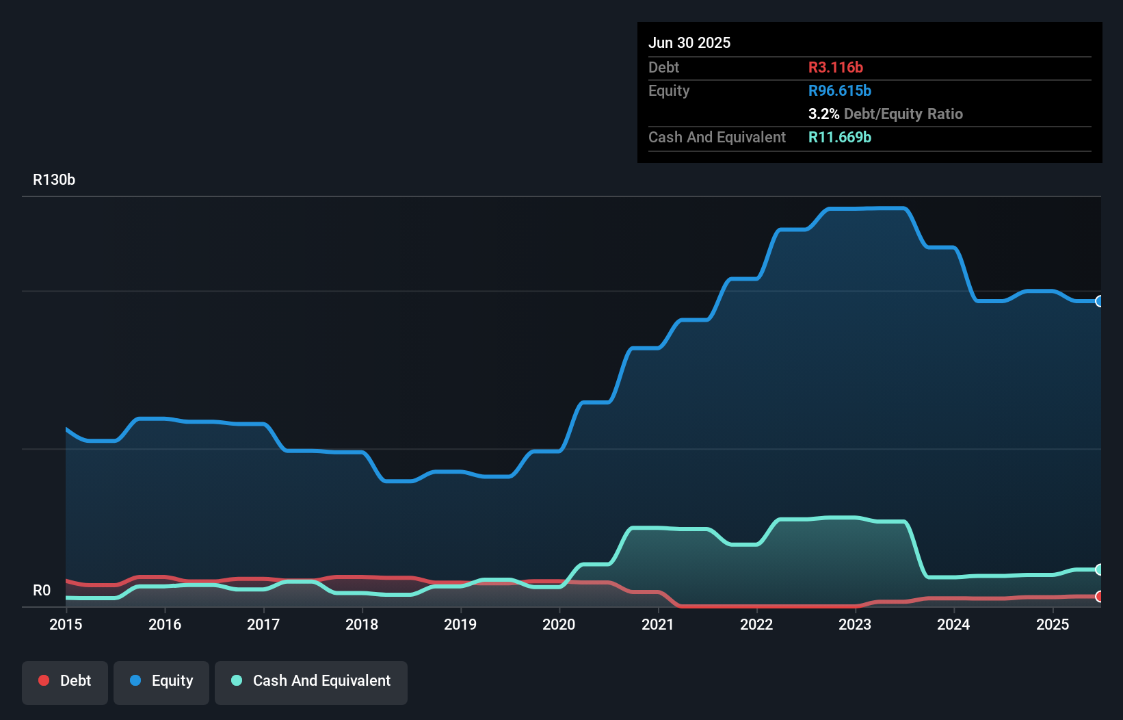The width and height of the screenshot is (1123, 720).
Task: Select the 2017 year label on the axis
Action: 263,624
